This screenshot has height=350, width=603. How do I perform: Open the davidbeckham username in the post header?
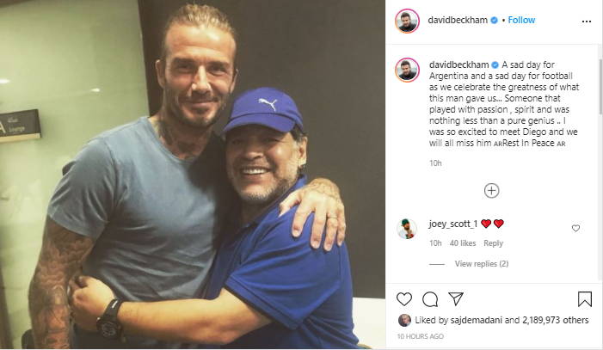pyautogui.click(x=457, y=20)
